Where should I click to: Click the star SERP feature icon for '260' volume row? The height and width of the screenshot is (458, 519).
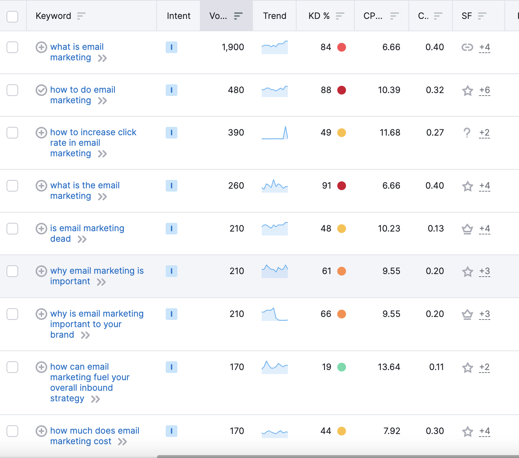click(467, 186)
